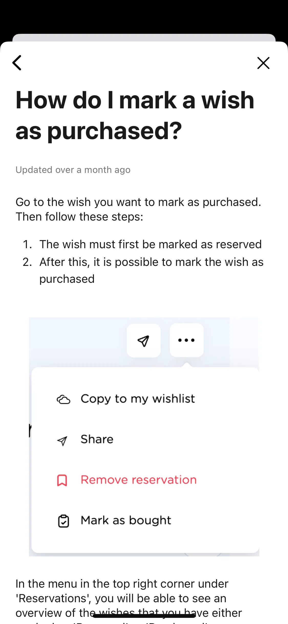Close the help article with X icon
This screenshot has height=624, width=288.
[263, 63]
